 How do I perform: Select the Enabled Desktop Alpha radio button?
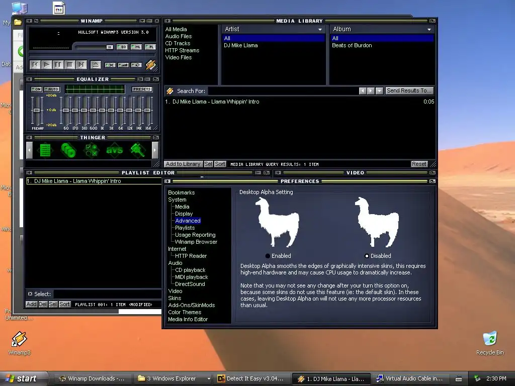pos(268,256)
